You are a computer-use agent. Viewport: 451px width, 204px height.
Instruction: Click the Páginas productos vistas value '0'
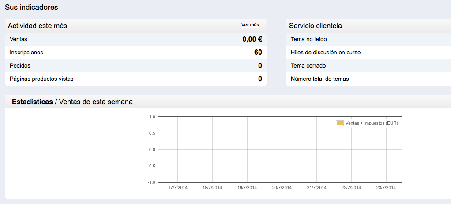click(x=260, y=79)
